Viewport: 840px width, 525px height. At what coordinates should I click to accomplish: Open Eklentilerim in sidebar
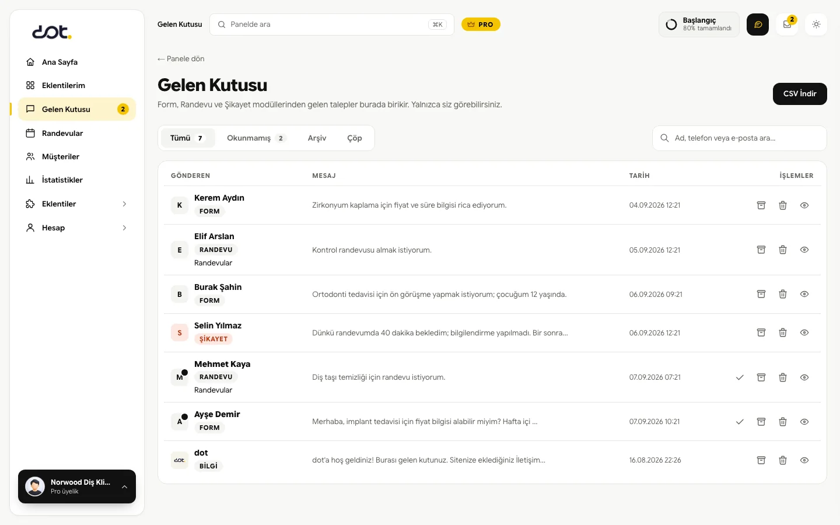click(x=77, y=85)
